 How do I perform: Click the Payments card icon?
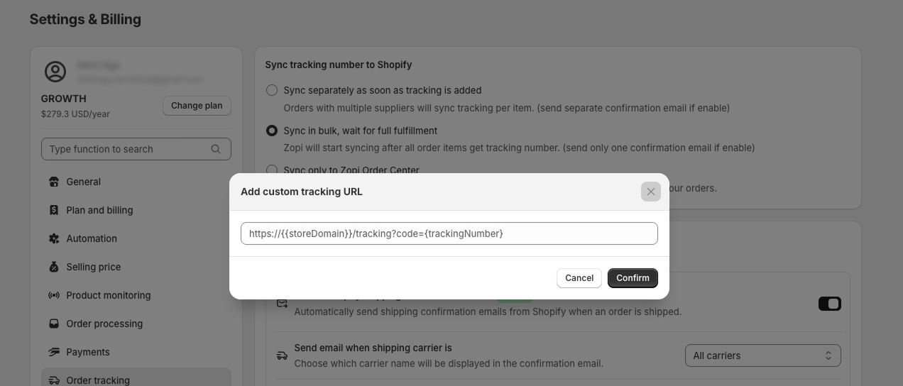coord(54,352)
